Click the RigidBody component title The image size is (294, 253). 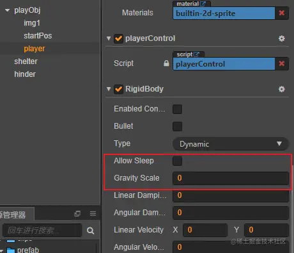point(144,89)
